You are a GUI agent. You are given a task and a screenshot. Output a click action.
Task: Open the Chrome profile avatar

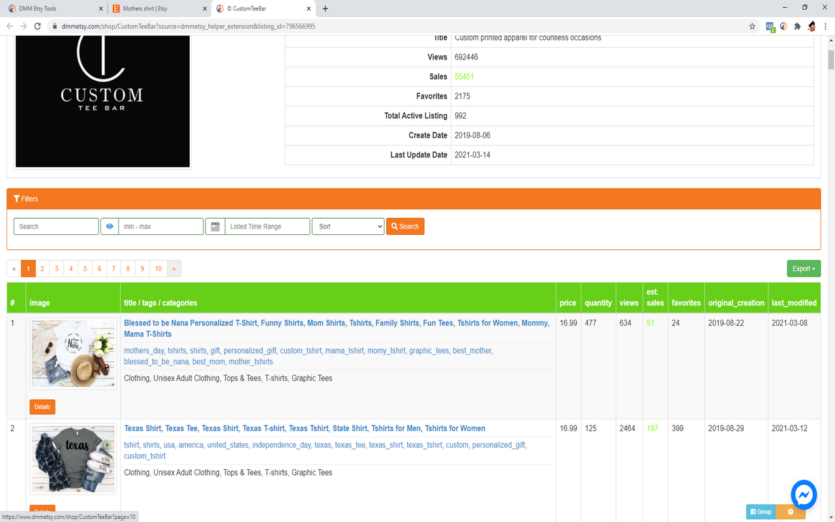pyautogui.click(x=812, y=26)
